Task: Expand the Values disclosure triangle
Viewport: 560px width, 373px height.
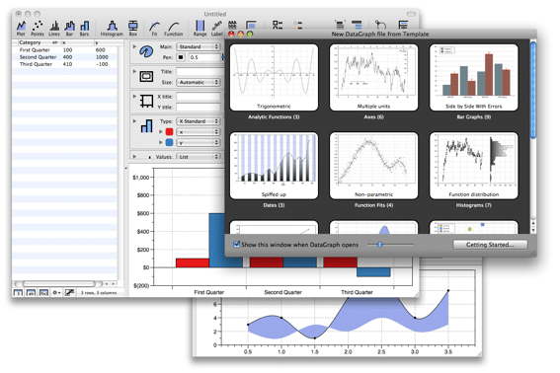Action: 134,156
